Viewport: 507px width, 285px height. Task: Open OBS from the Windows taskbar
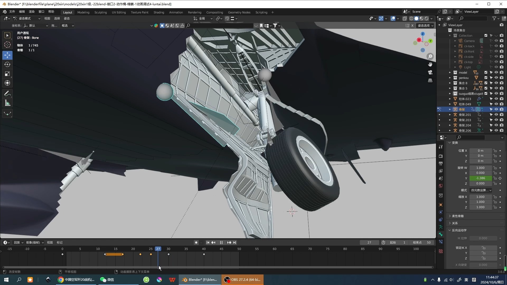point(242,280)
